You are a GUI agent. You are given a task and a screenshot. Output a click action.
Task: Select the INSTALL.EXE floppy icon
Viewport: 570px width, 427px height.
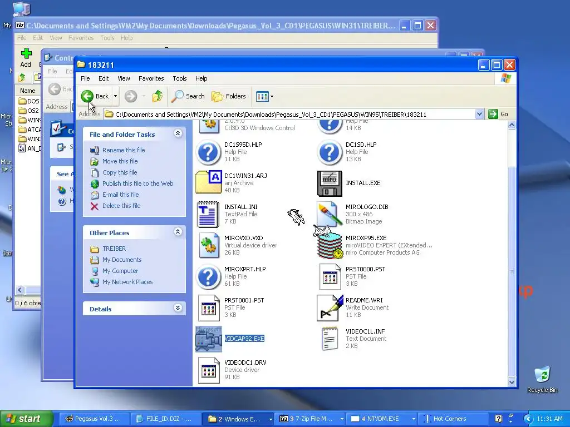[330, 183]
